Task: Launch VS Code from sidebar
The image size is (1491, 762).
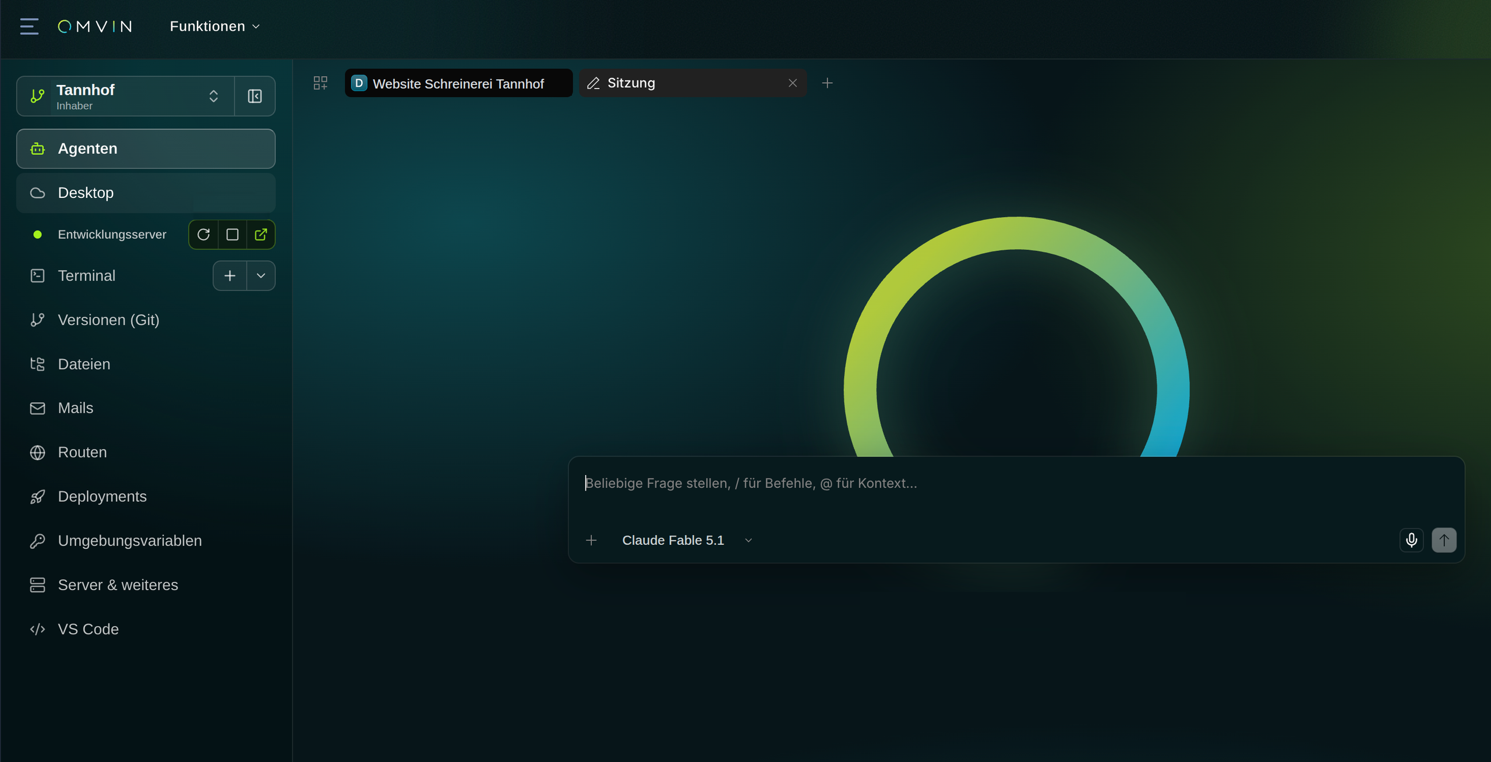Action: pyautogui.click(x=146, y=629)
